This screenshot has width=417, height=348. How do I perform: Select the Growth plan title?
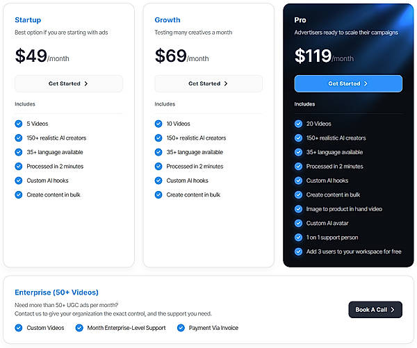[x=167, y=20]
